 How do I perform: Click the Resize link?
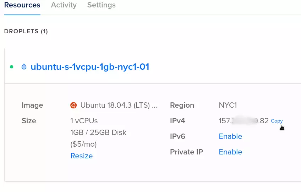coord(81,156)
